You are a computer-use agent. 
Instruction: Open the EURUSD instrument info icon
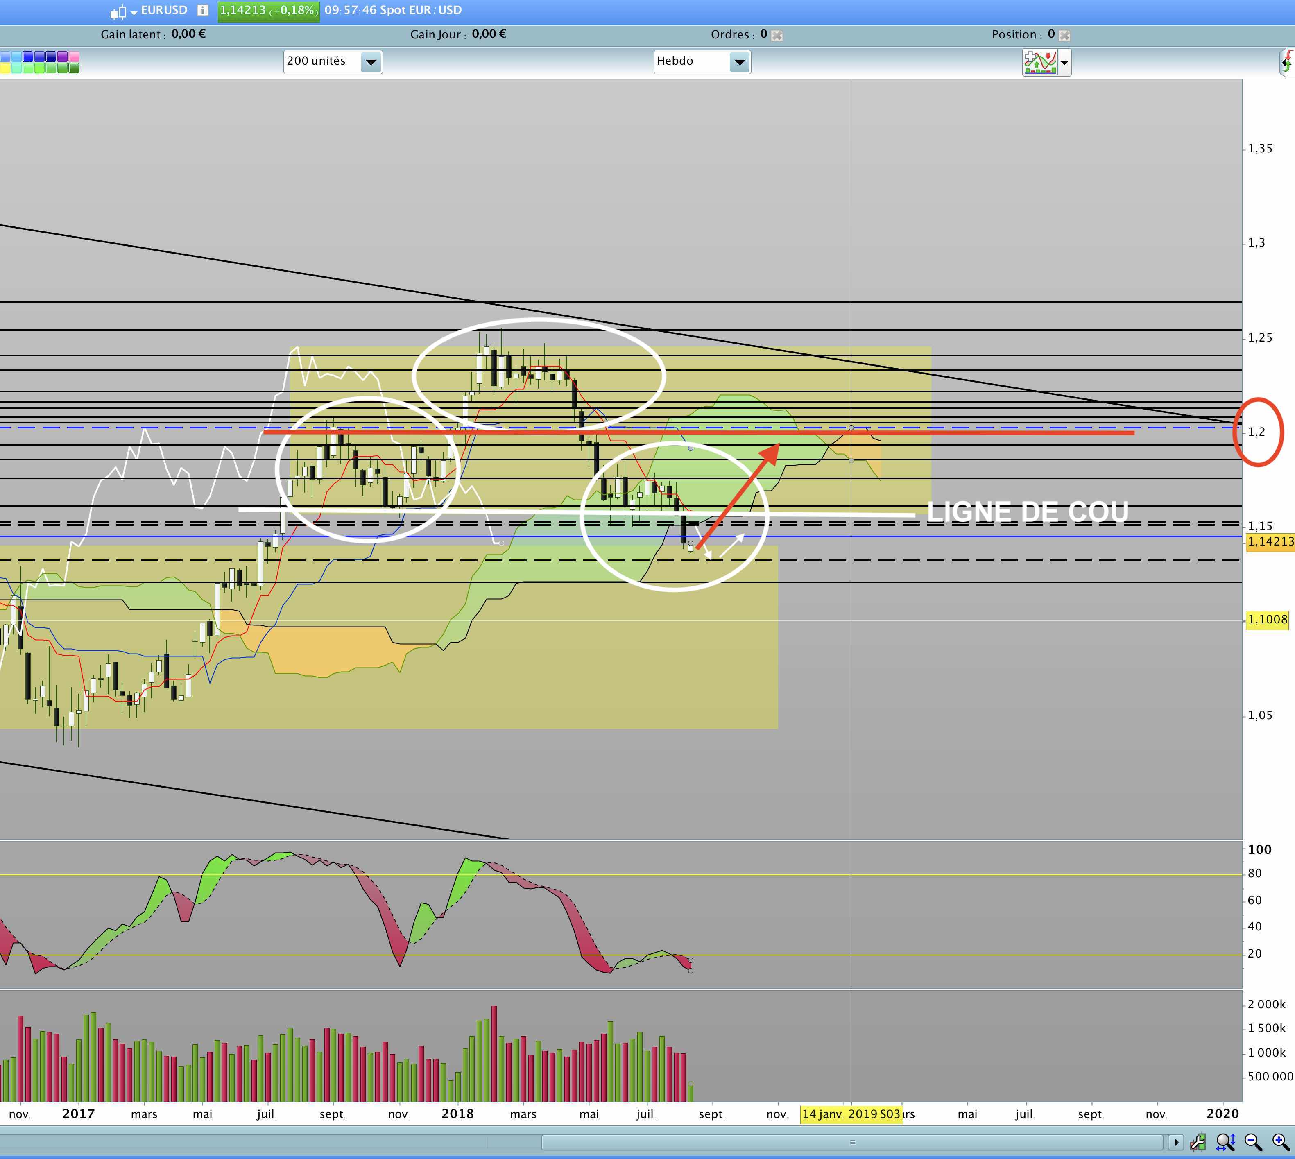click(202, 10)
